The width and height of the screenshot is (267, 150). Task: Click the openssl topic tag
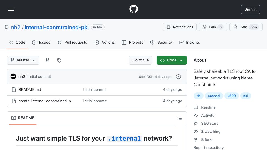214,96
